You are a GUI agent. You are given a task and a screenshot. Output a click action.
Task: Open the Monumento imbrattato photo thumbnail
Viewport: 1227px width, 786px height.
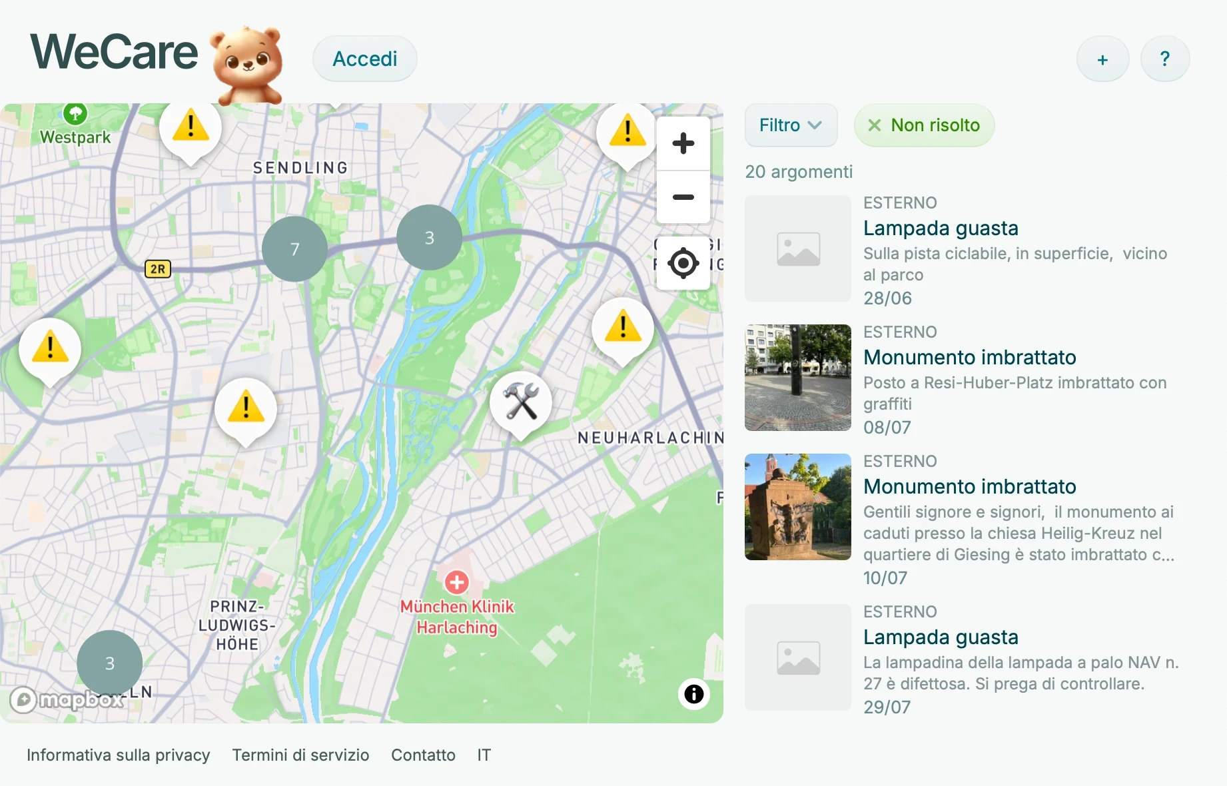[797, 377]
